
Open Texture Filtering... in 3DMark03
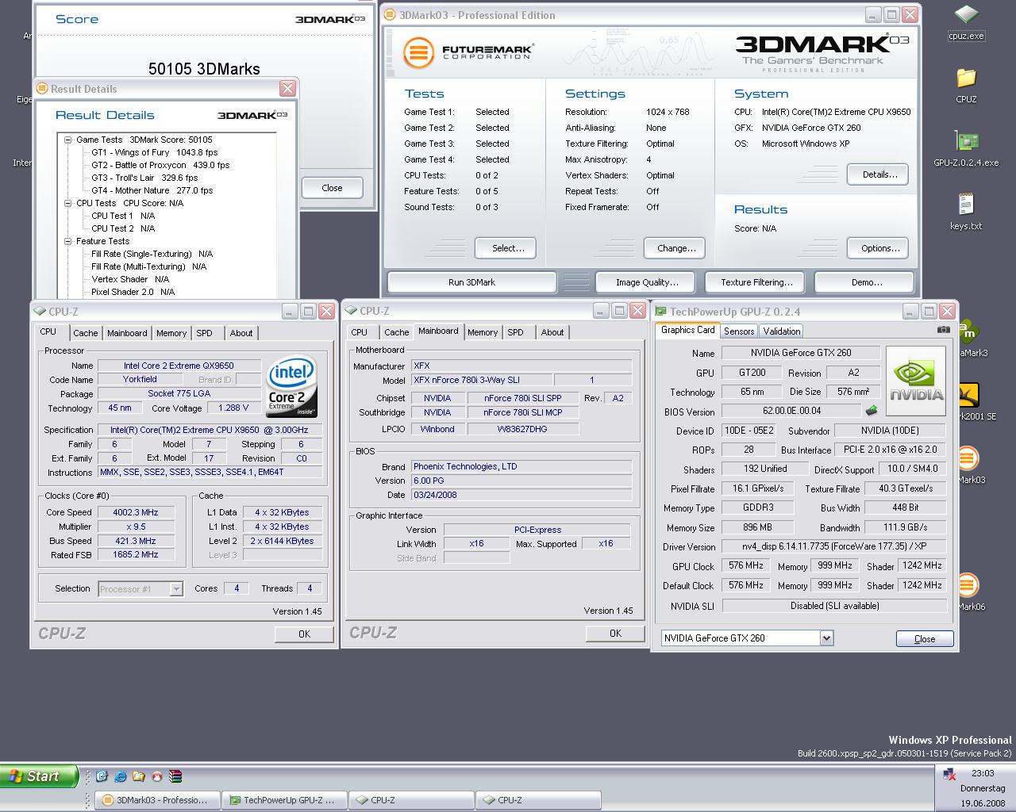pos(756,282)
